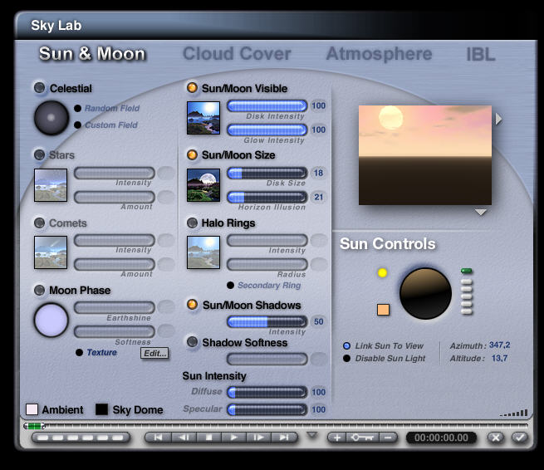Click the auto-key key icon
The image size is (544, 470).
pos(362,438)
